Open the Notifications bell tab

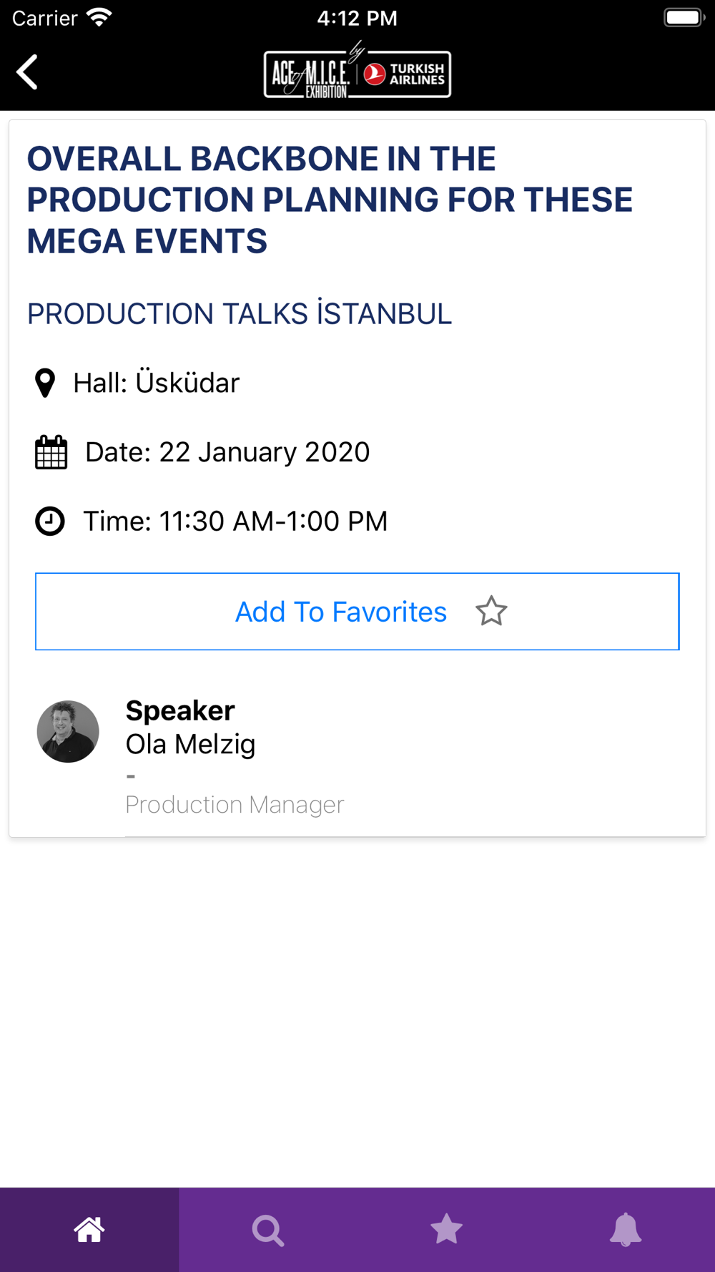pyautogui.click(x=626, y=1230)
